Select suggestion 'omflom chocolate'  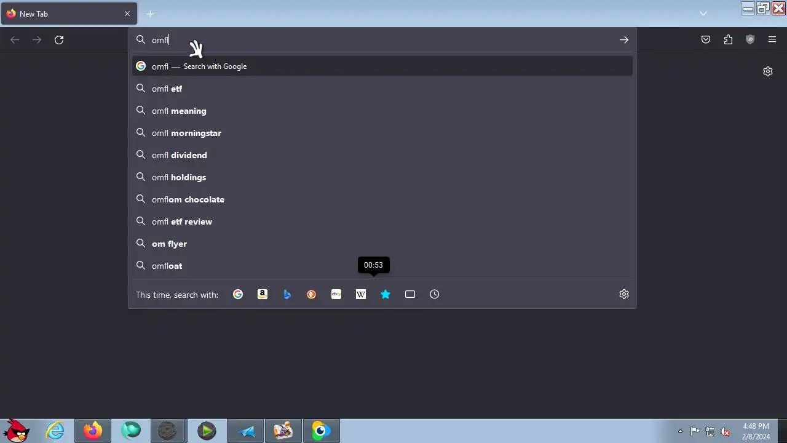tap(382, 199)
